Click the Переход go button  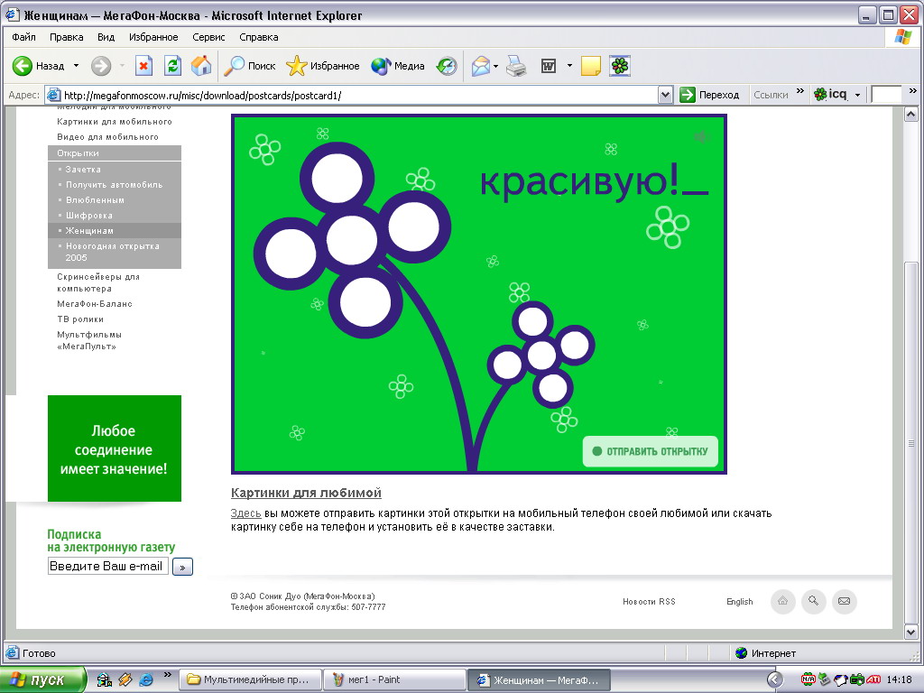(710, 95)
